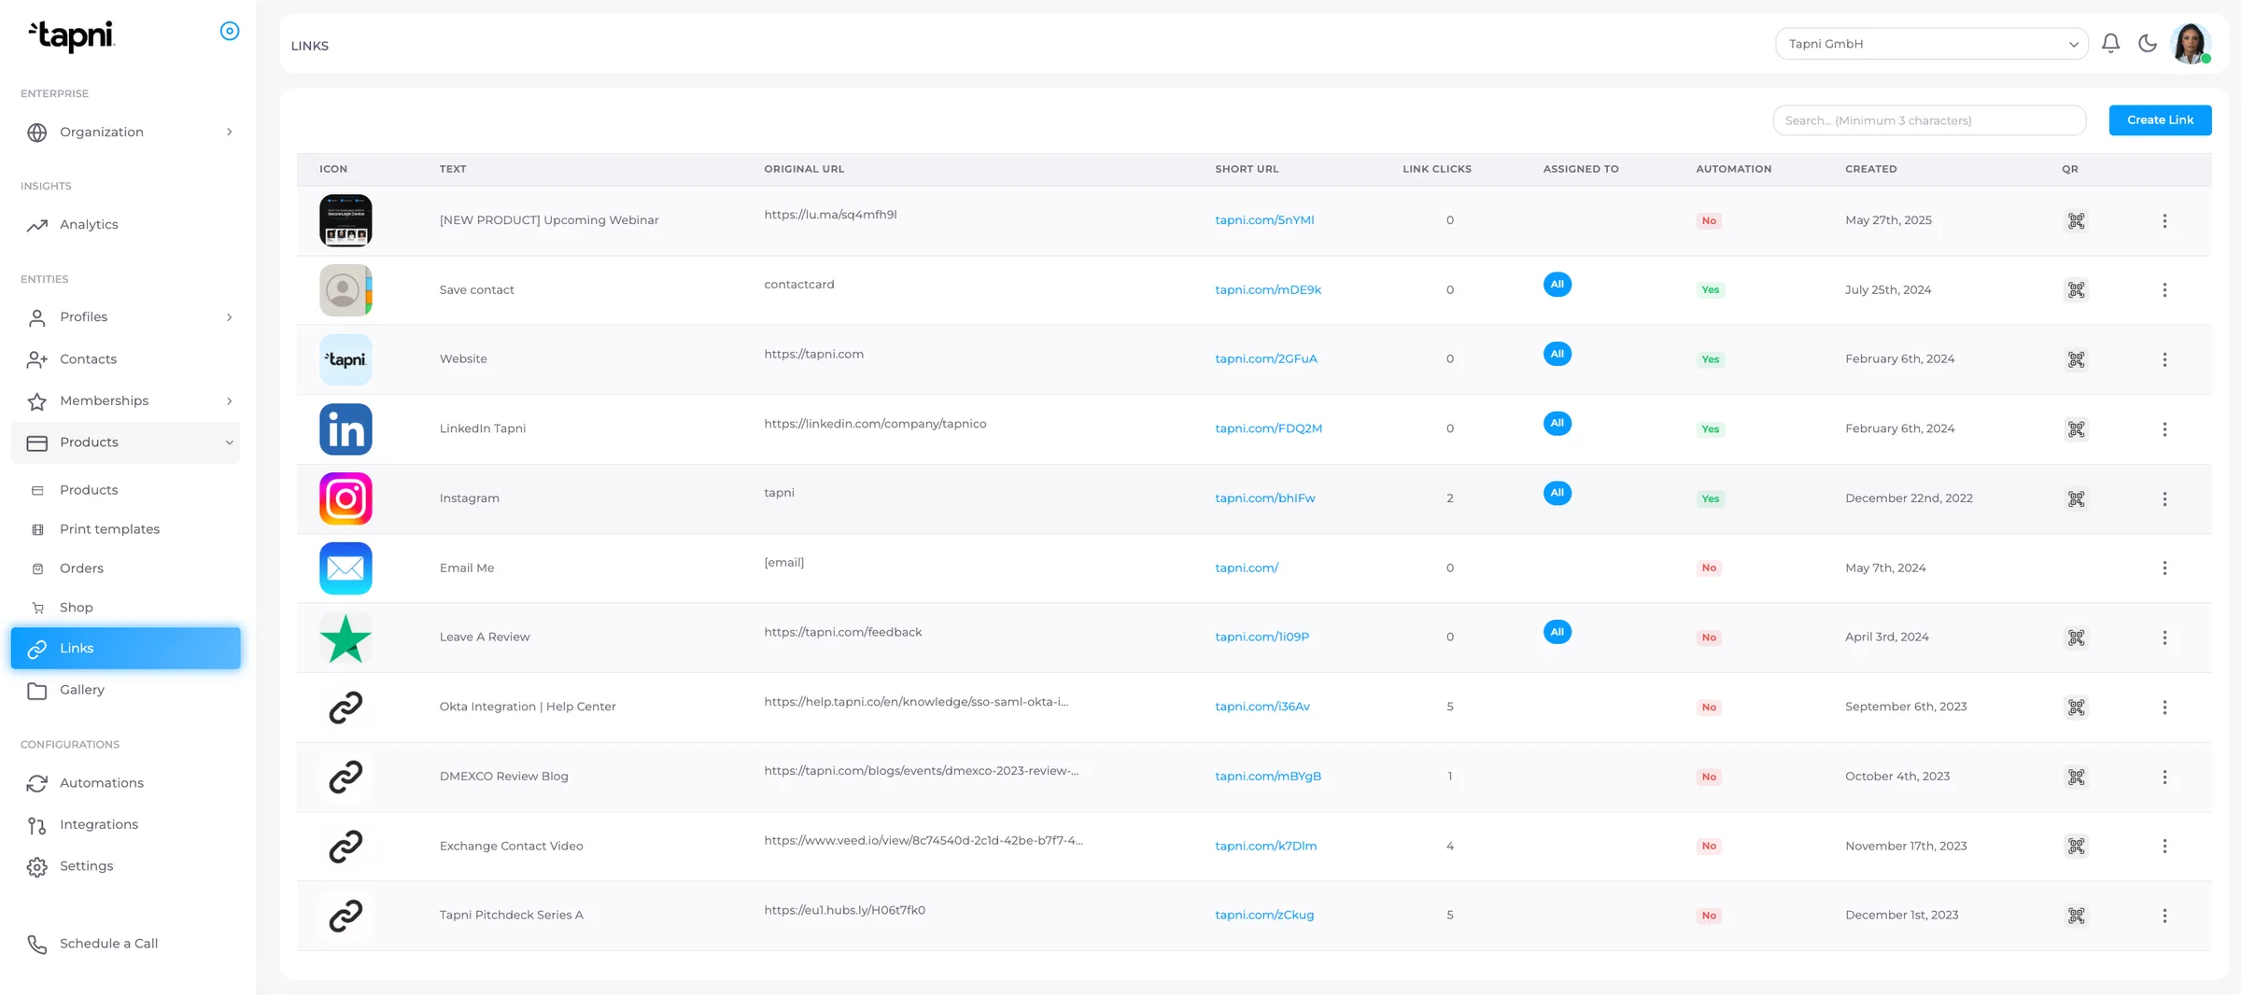Click the Yes automation badge for Instagram
2241x995 pixels.
pyautogui.click(x=1710, y=498)
